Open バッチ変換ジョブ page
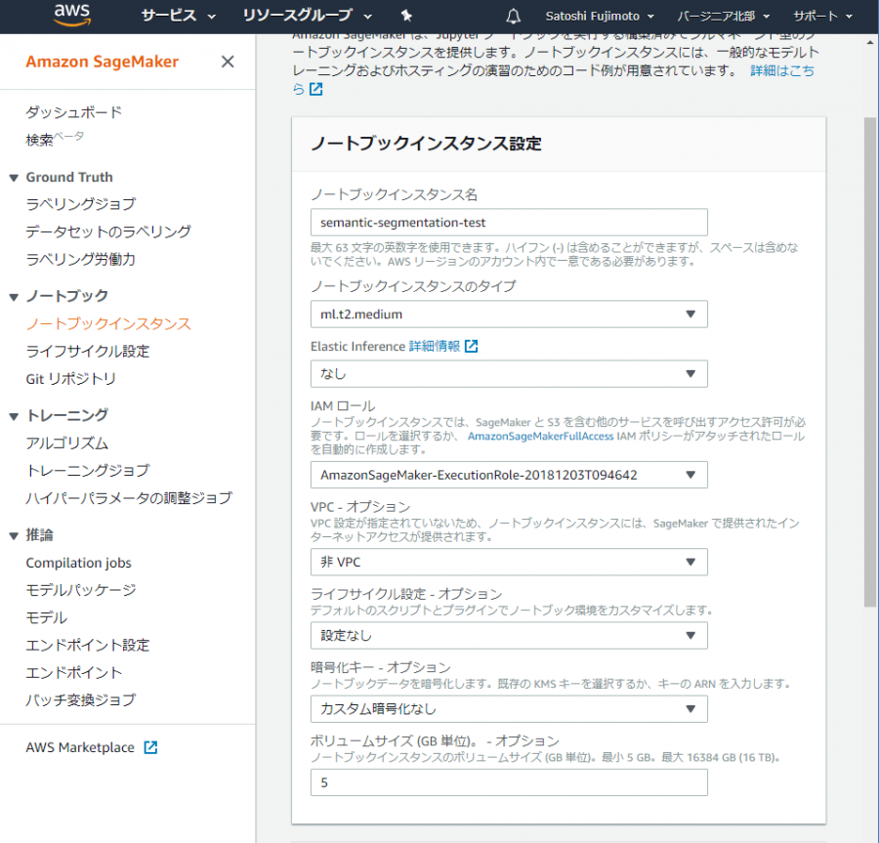The height and width of the screenshot is (843, 879). pos(81,700)
